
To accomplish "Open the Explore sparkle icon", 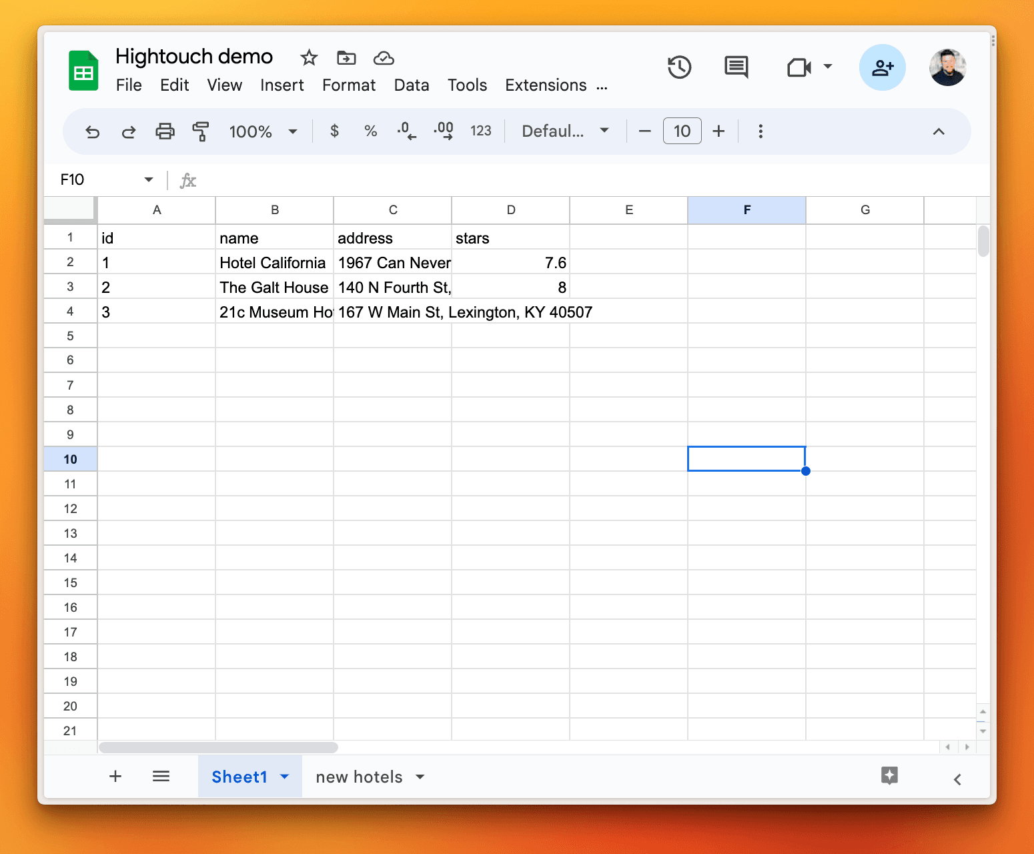I will pyautogui.click(x=889, y=775).
